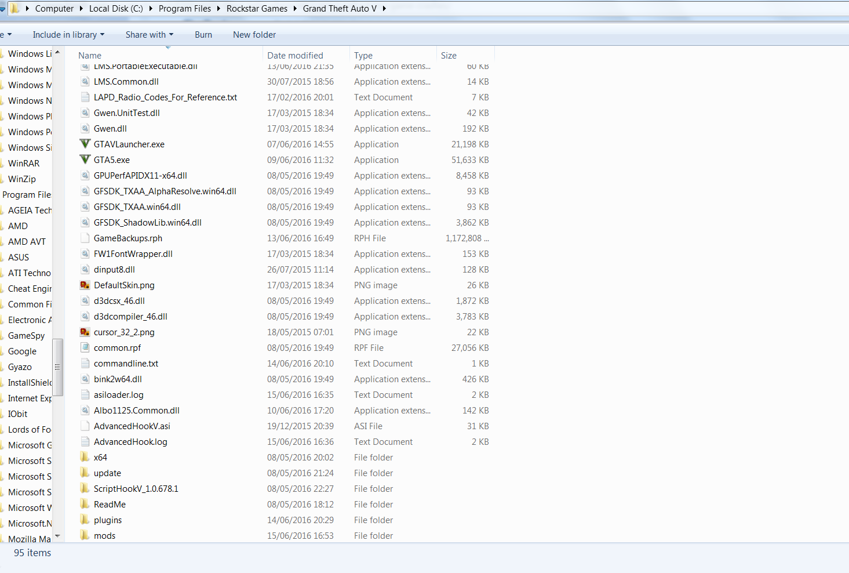The image size is (849, 573).
Task: Click the 95 items status bar text
Action: pos(32,553)
